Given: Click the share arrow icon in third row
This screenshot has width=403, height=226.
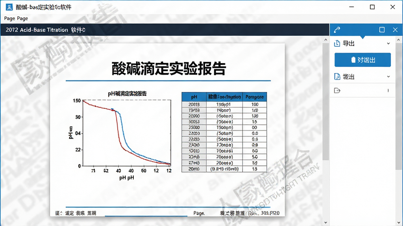Looking at the screenshot, I should point(337,91).
